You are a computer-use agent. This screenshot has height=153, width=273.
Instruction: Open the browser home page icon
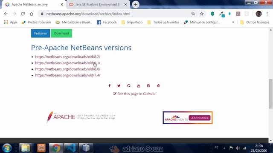(x=31, y=14)
